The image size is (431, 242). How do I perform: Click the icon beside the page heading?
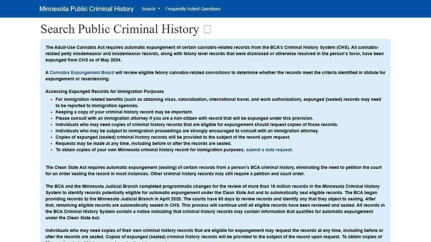pyautogui.click(x=207, y=29)
